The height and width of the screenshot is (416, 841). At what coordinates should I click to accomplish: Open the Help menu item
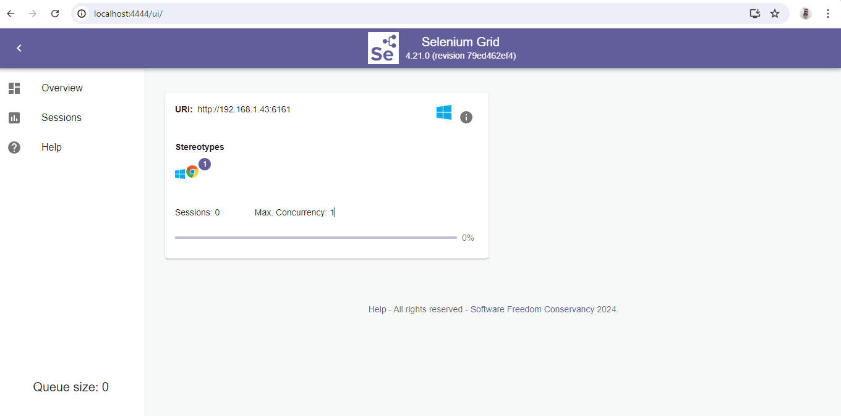51,148
